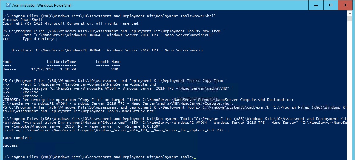Click the 'VERBOSE:' output message
The height and width of the screenshot is (160, 355).
(x=148, y=102)
